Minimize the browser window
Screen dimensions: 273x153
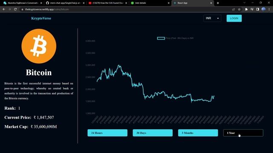[253, 3]
